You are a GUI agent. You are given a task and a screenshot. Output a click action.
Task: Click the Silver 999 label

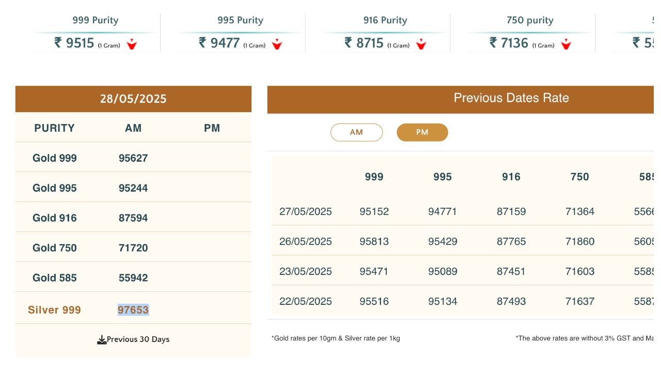(54, 310)
